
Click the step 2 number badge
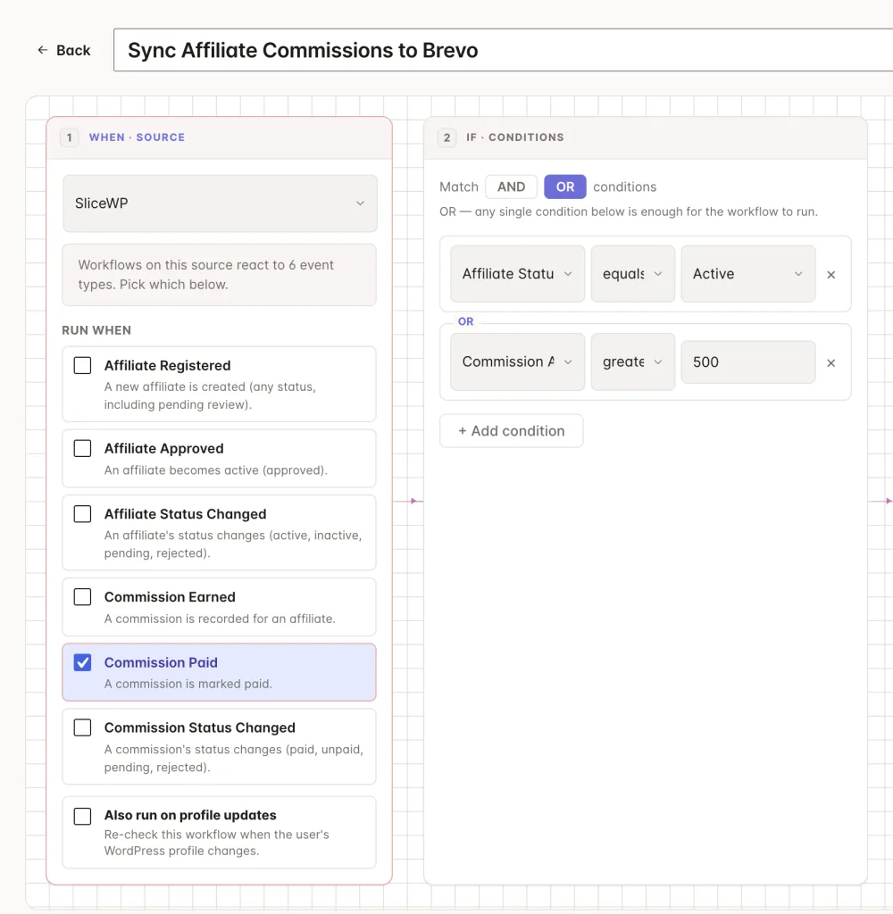(446, 137)
